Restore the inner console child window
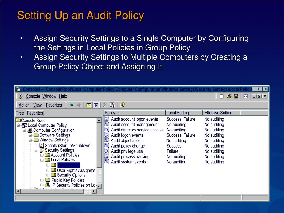This screenshot has width=284, height=213. [259, 96]
